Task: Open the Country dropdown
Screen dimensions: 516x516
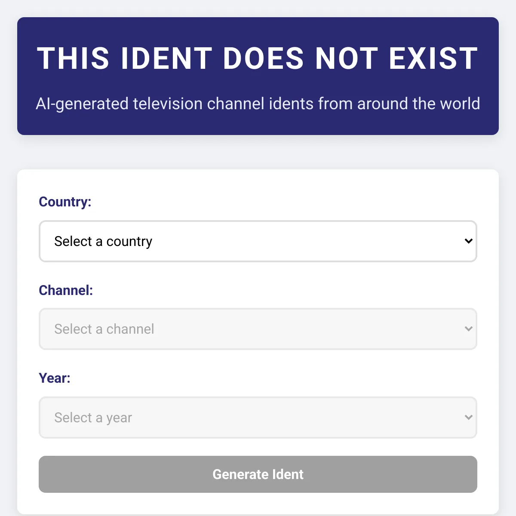Action: [258, 241]
